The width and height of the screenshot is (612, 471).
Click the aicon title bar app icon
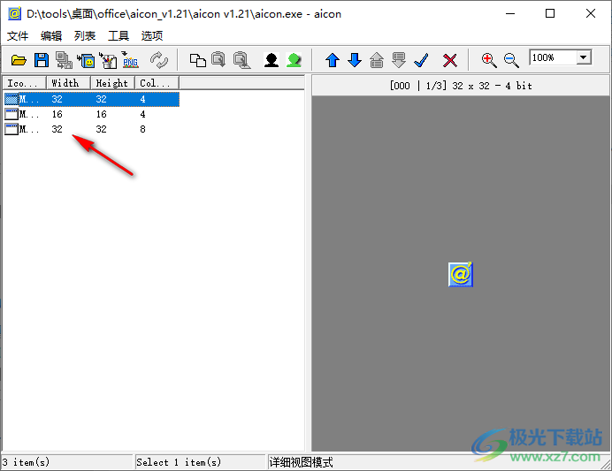pos(14,13)
